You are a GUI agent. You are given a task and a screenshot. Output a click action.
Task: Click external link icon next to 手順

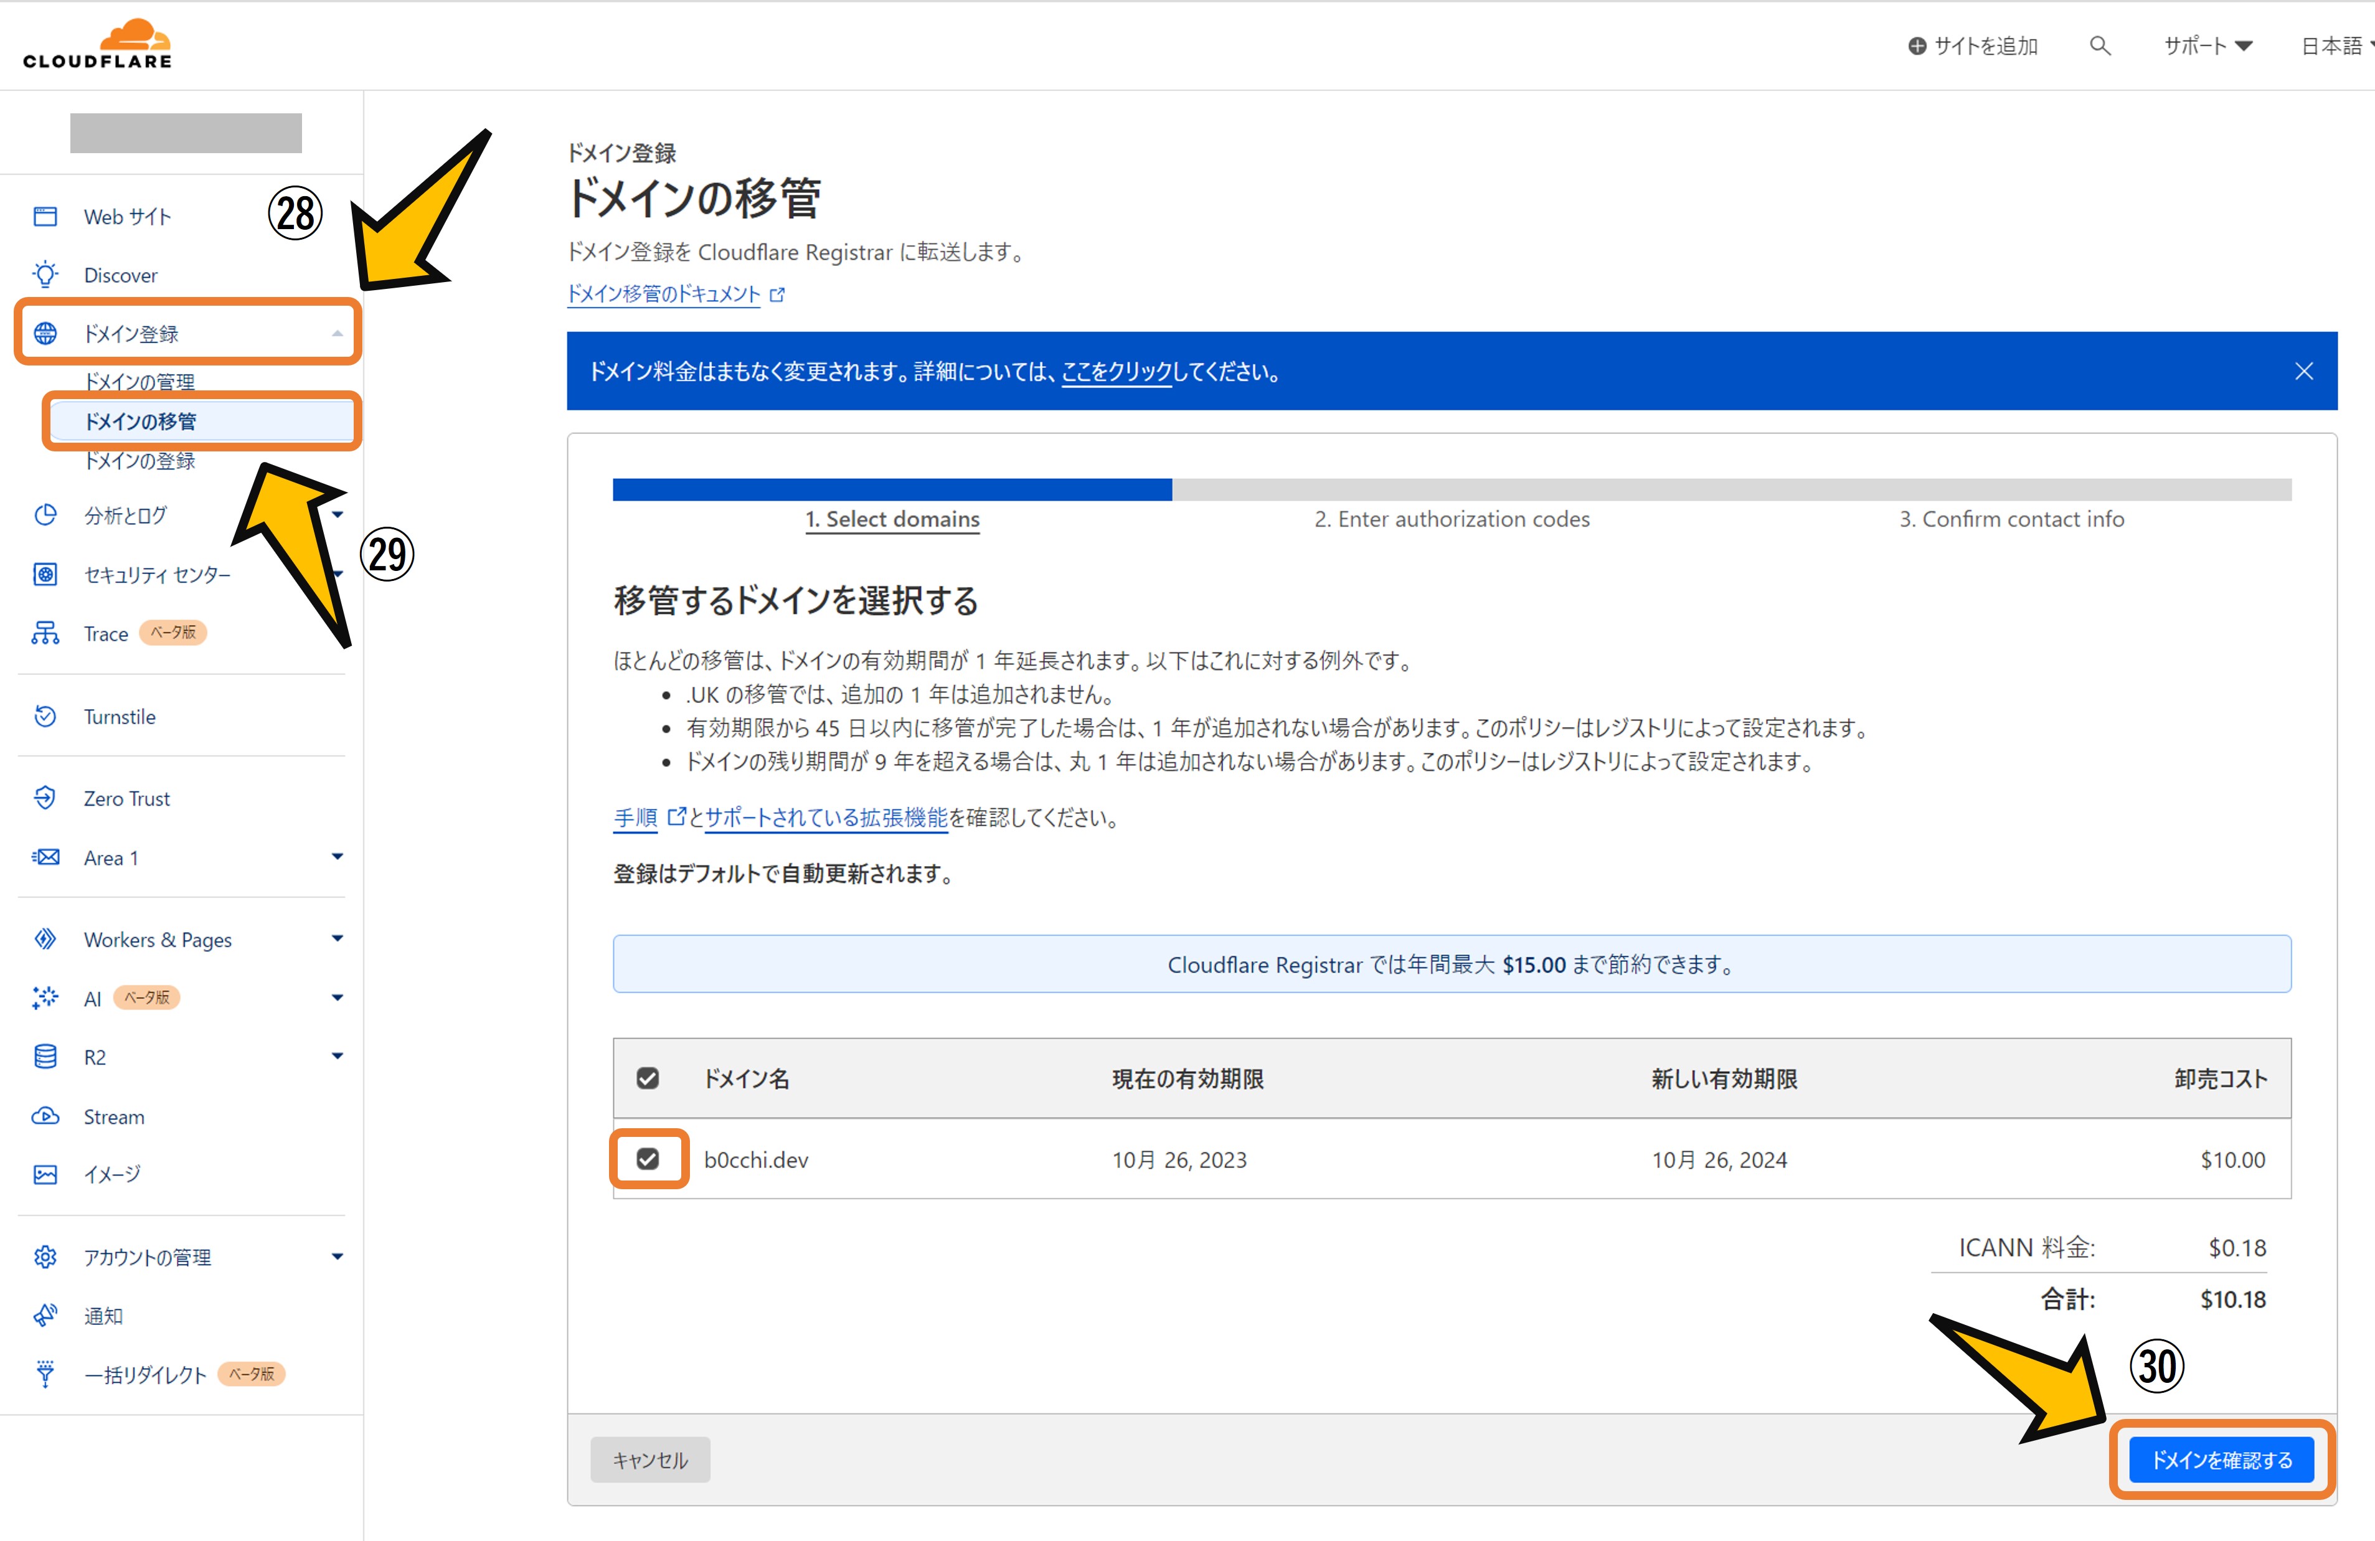tap(676, 816)
